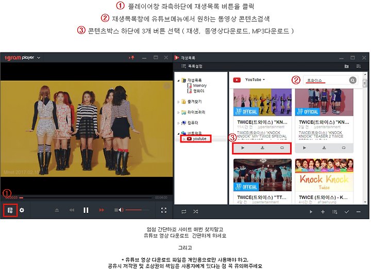Download MP3 from the second video card
371x269 pixels.
[344, 148]
